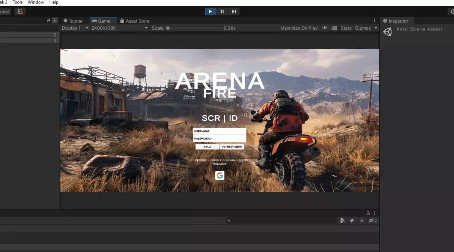Pause the game with Pause button
Viewport: 454px width, 252px height.
222,12
